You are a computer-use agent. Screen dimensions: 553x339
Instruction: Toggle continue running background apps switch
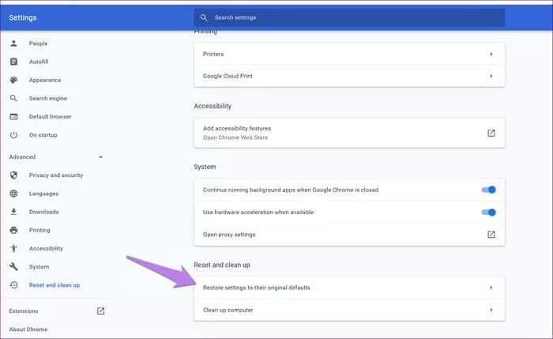click(489, 190)
